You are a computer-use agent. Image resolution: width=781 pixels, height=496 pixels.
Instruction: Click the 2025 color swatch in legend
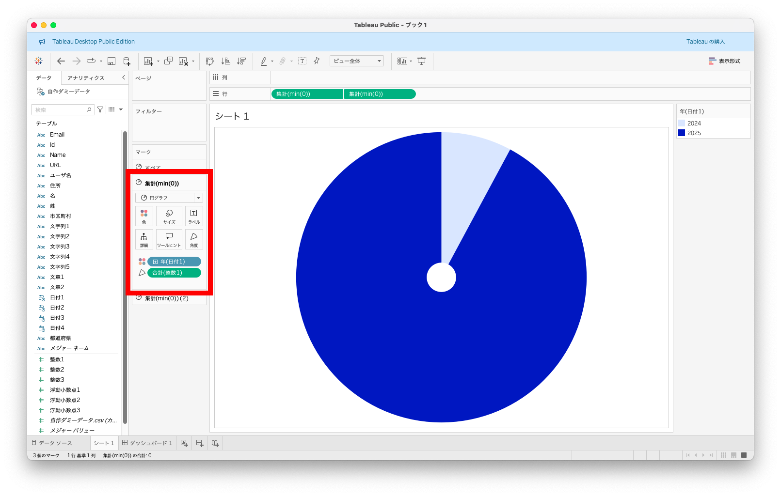[682, 133]
